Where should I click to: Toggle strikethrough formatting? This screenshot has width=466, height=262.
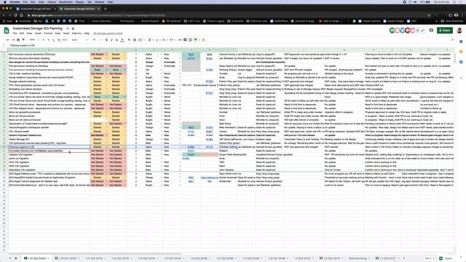pos(116,40)
